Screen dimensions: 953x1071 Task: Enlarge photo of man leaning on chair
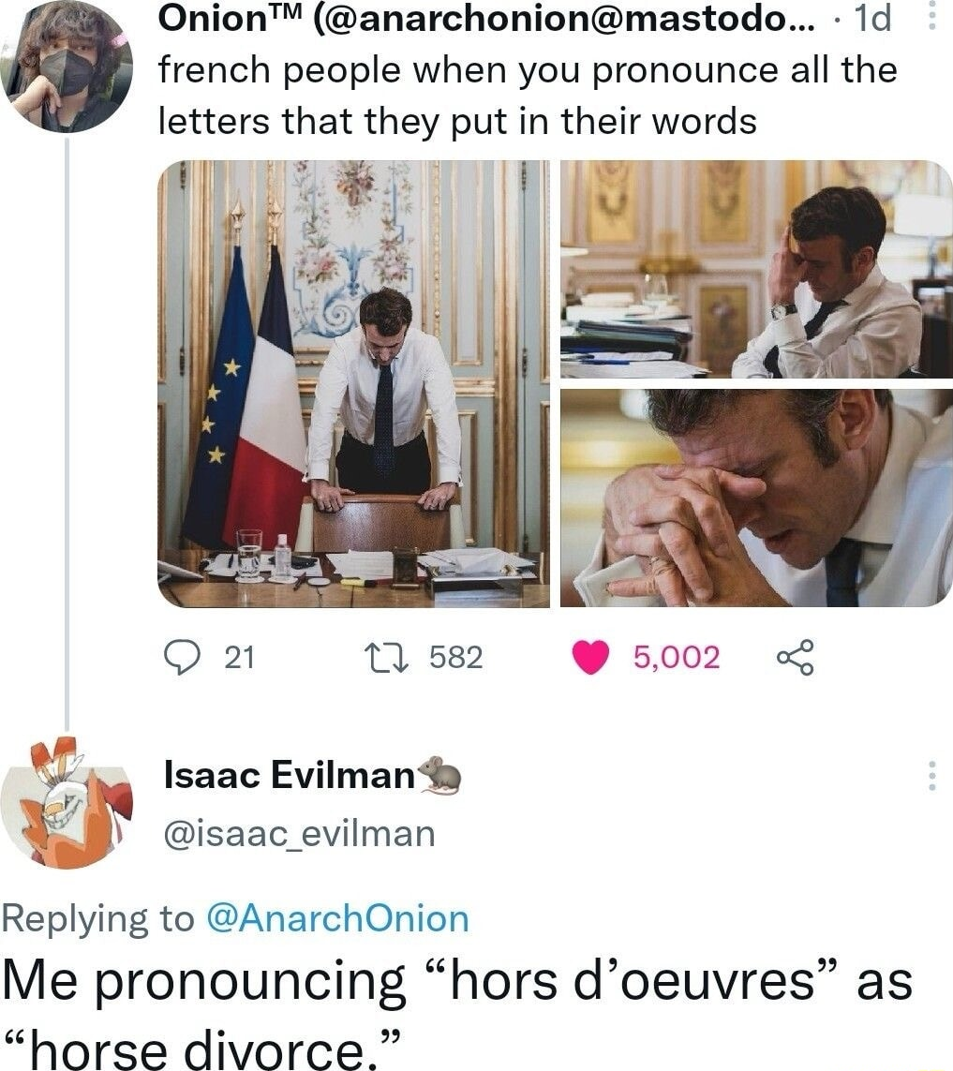click(354, 384)
